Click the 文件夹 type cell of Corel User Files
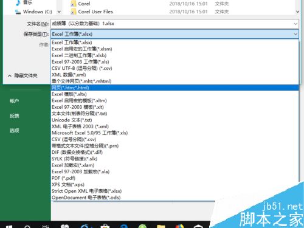This screenshot has height=228, width=304. [222, 12]
